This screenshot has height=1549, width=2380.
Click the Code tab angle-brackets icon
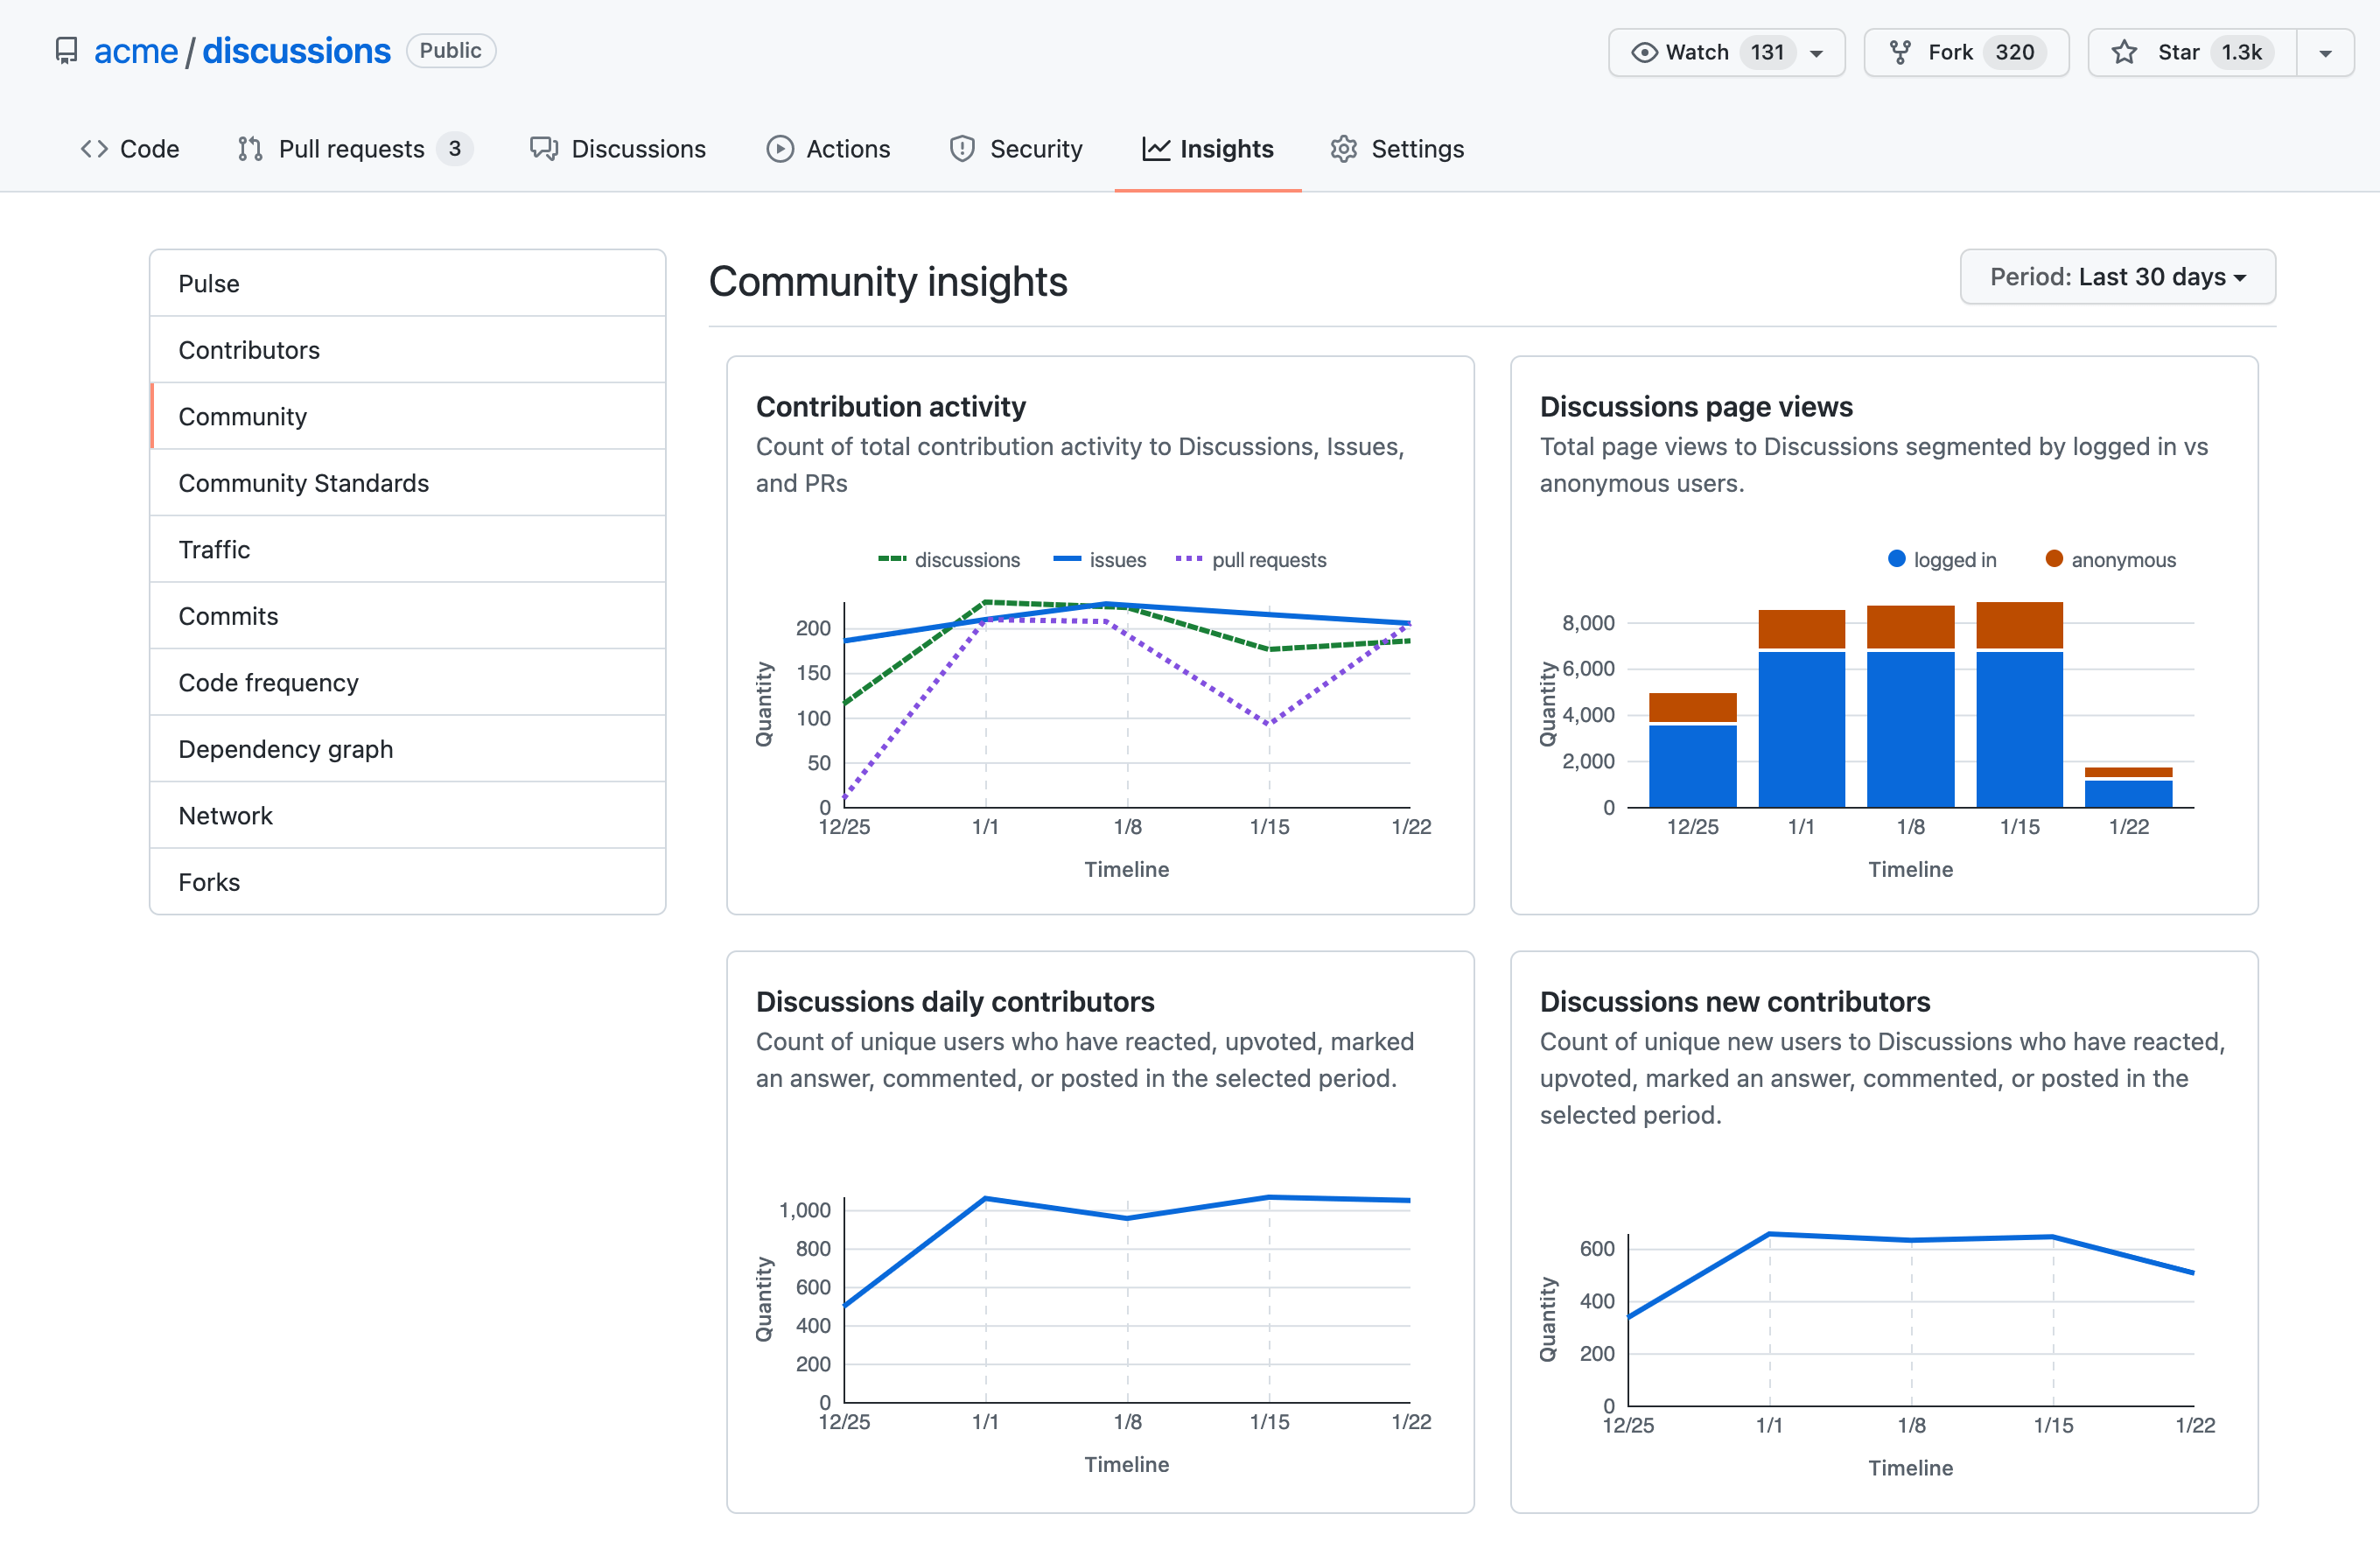coord(94,149)
